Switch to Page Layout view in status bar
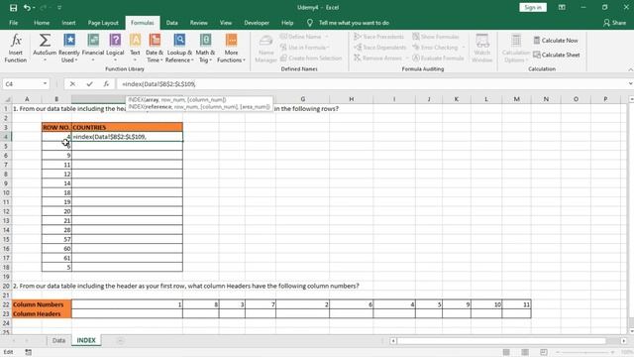Image resolution: width=634 pixels, height=357 pixels. coord(525,352)
